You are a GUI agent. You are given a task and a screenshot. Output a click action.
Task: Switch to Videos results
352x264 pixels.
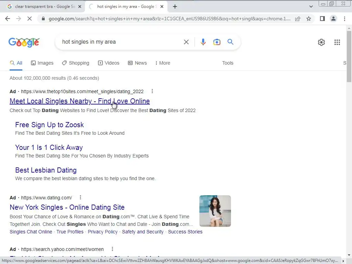click(x=109, y=63)
